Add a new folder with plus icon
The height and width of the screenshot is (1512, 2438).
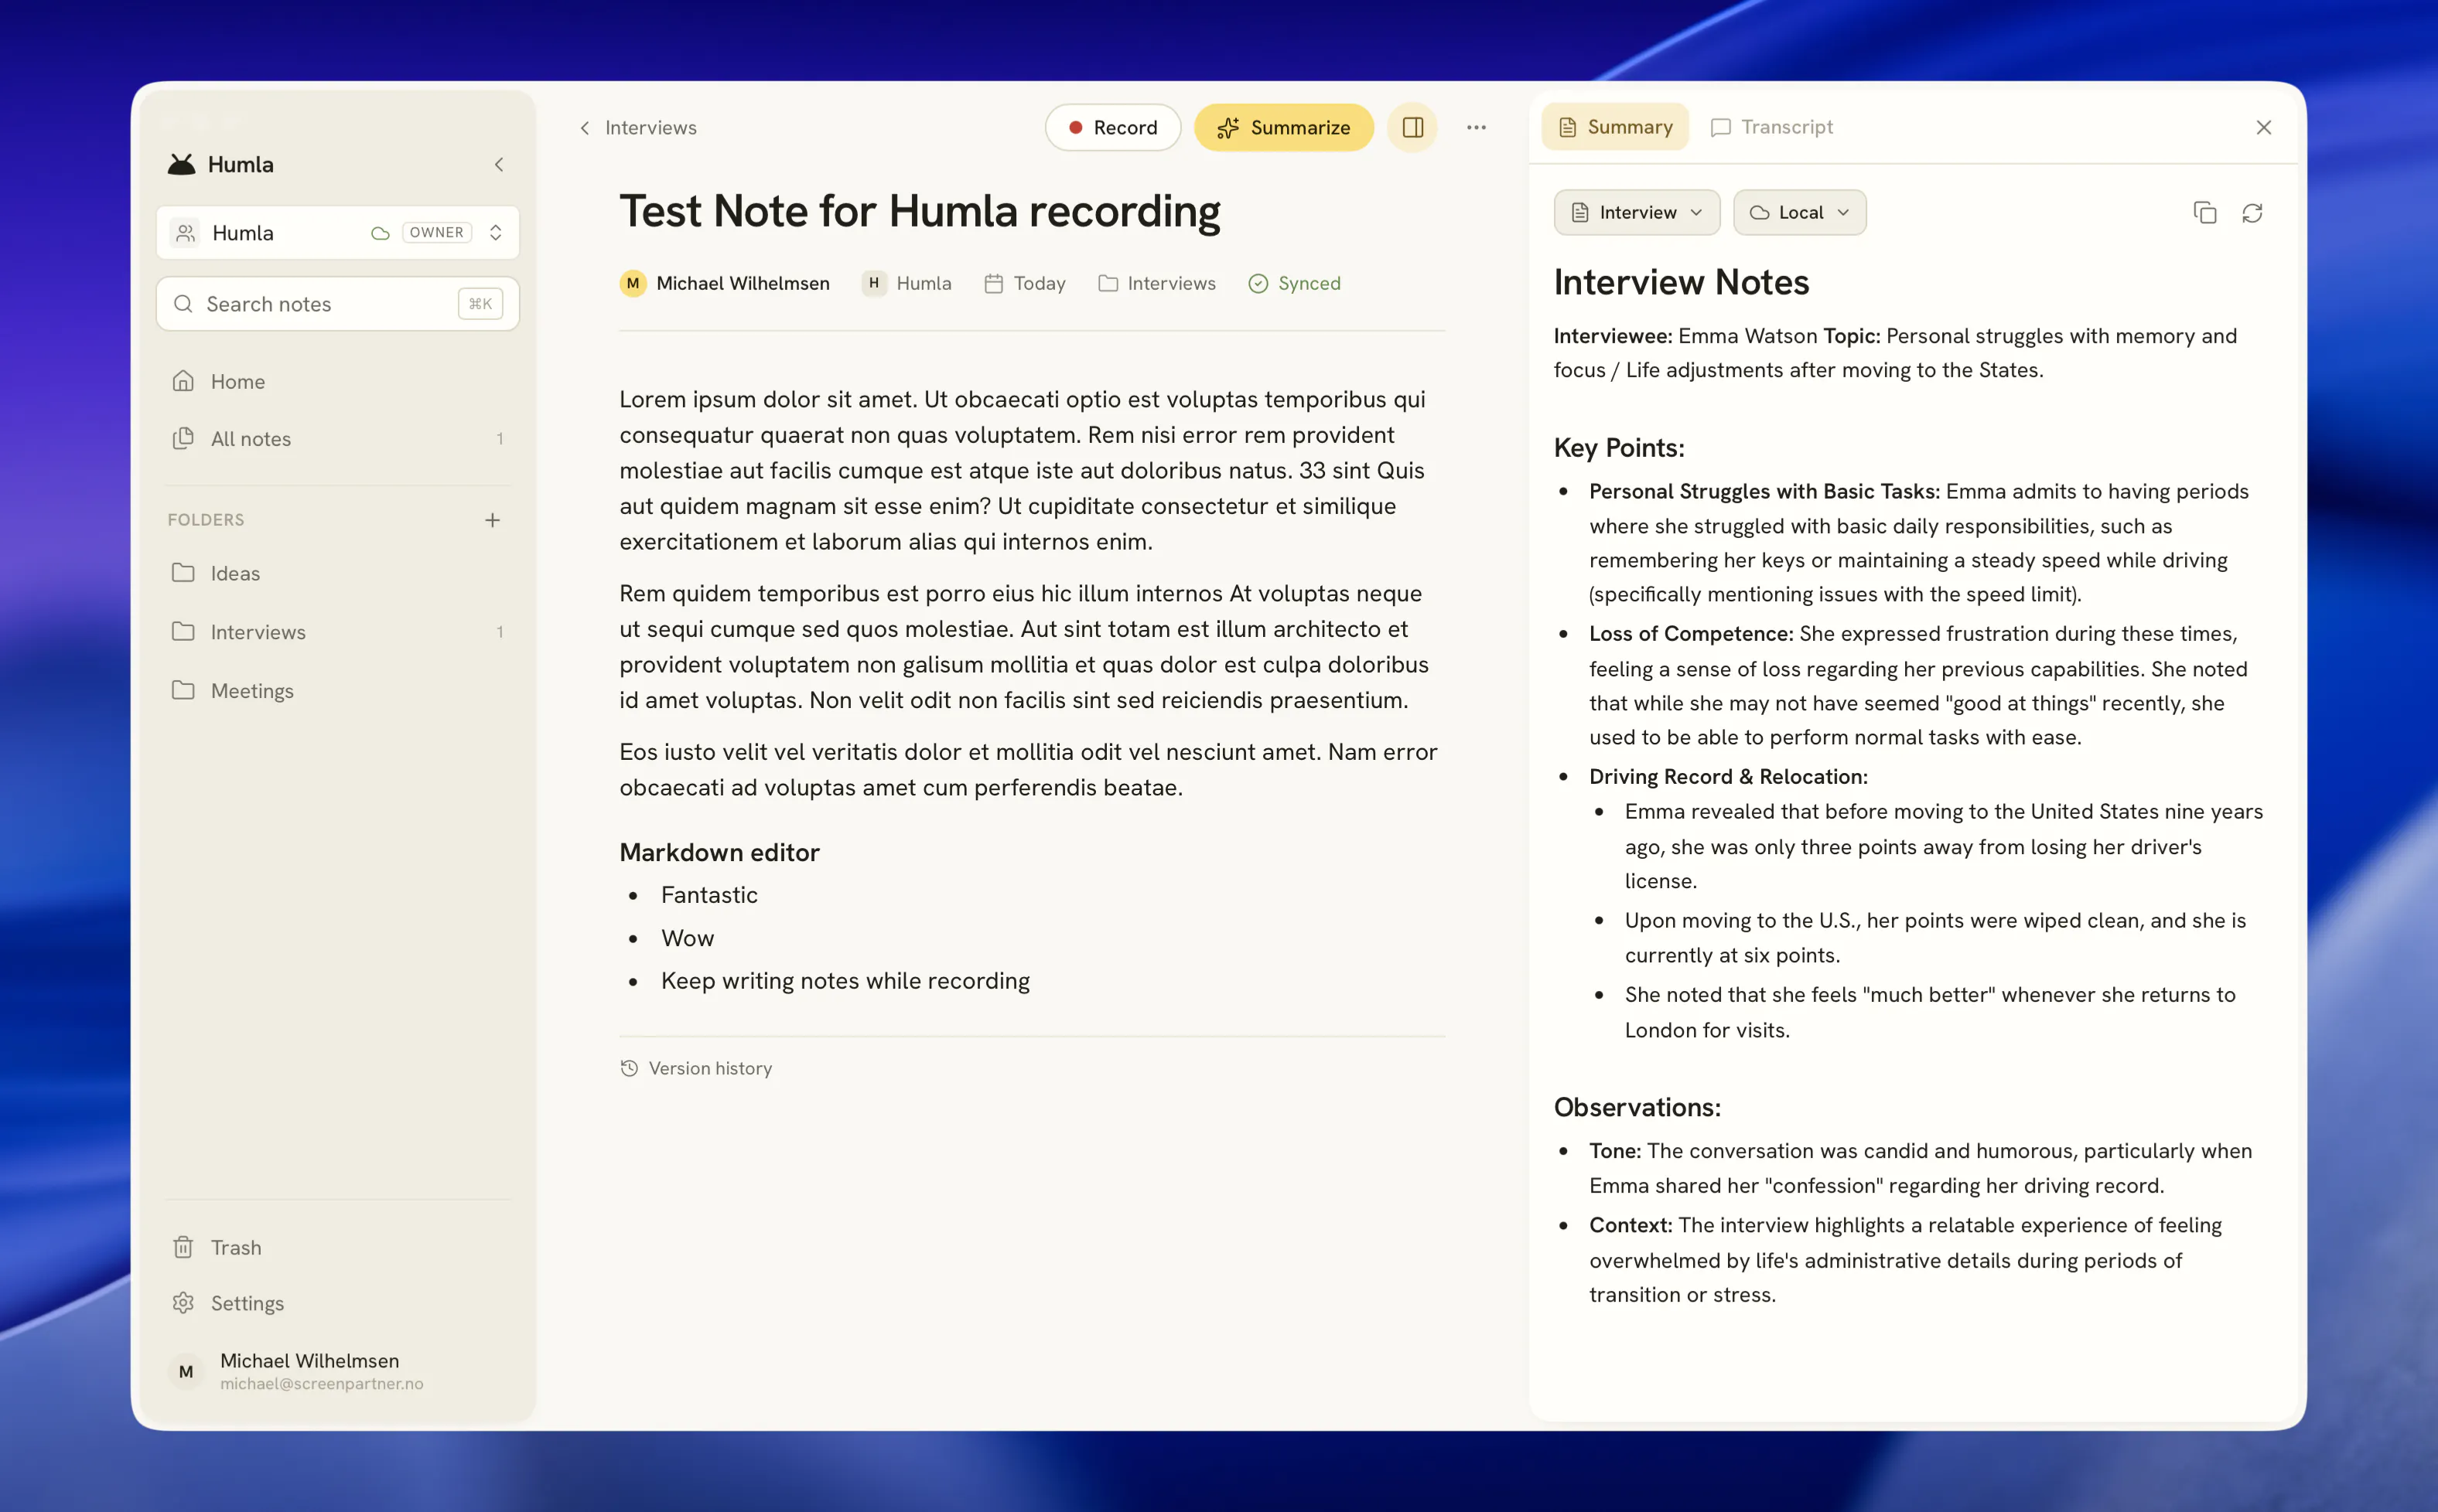[492, 520]
